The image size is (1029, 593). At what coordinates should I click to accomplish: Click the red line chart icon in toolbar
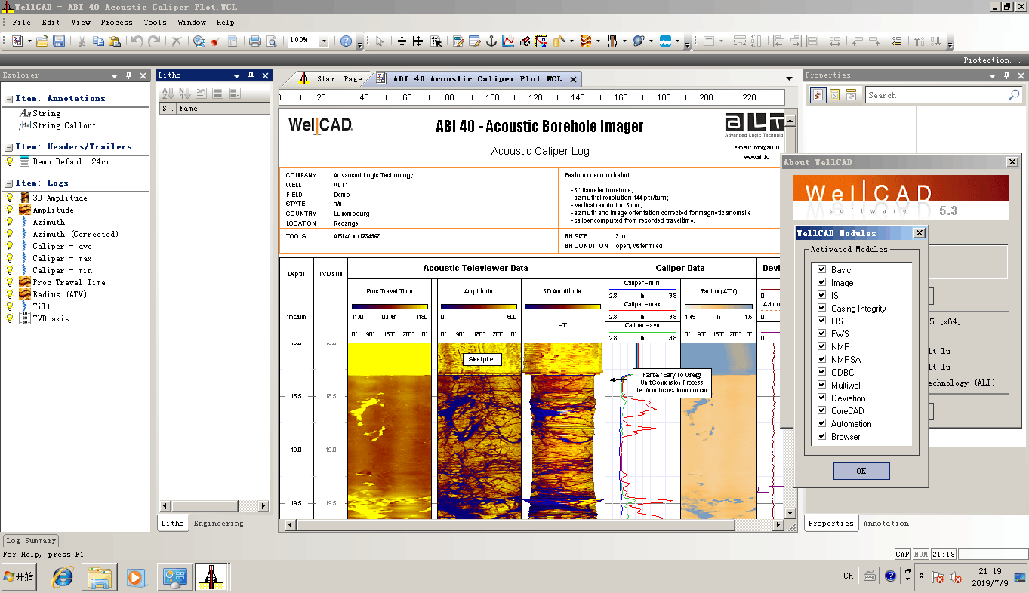pos(509,41)
